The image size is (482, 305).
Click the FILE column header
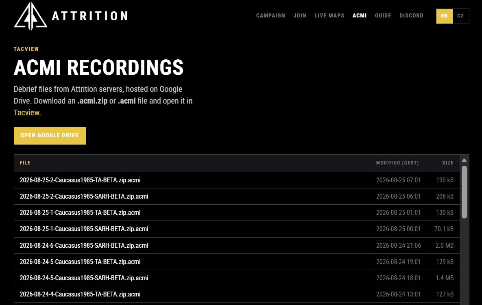click(25, 163)
